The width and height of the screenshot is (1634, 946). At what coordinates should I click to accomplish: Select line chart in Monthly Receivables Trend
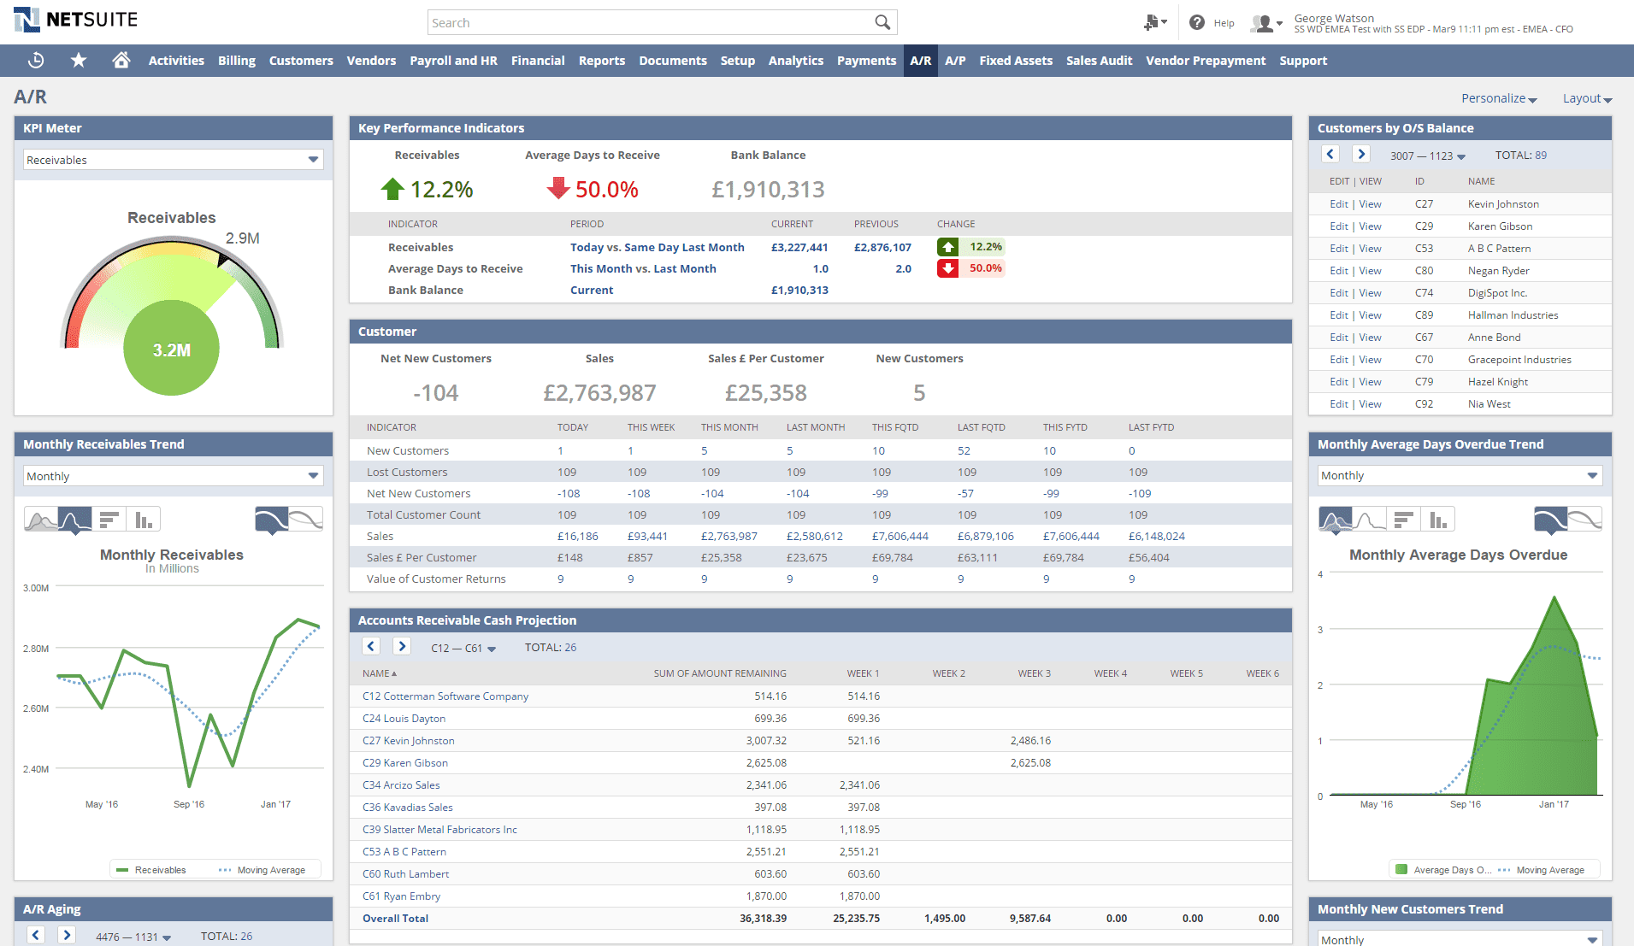75,519
